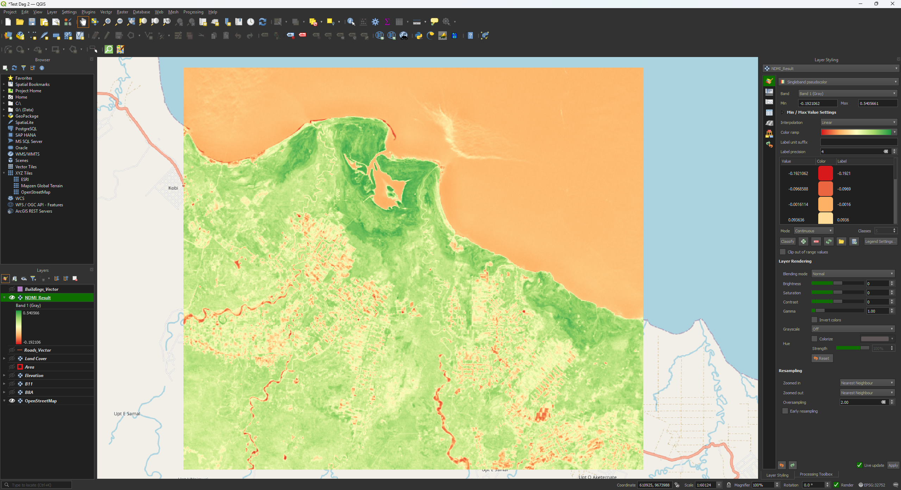
Task: Click the Legend Settings button
Action: (880, 241)
